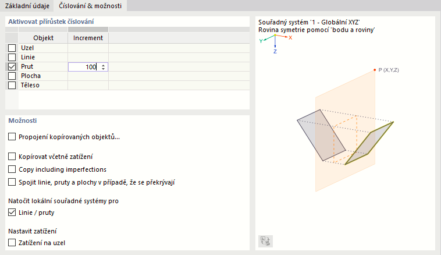Uncheck the Linie / pruty checkbox
This screenshot has width=441, height=255.
(13, 212)
